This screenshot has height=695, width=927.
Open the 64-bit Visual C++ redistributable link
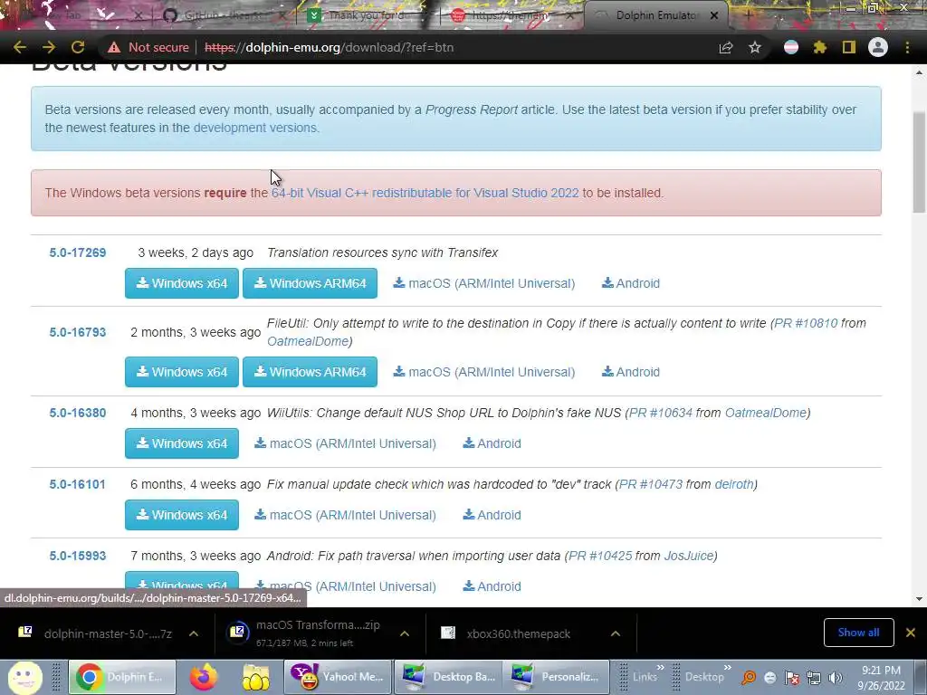click(425, 193)
